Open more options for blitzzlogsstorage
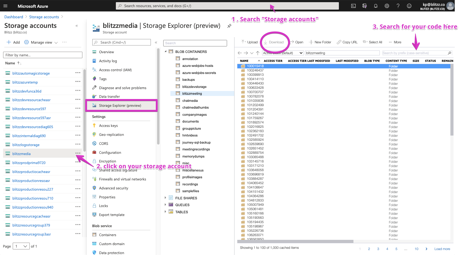This screenshot has height=255, width=460. pos(78,144)
